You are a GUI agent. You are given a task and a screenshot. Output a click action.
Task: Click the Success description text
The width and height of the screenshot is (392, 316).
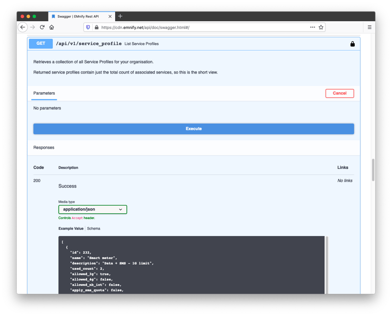click(68, 186)
